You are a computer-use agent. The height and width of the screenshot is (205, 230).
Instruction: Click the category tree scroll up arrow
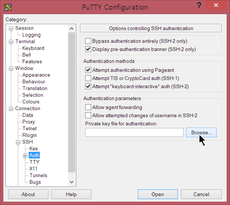(x=71, y=28)
